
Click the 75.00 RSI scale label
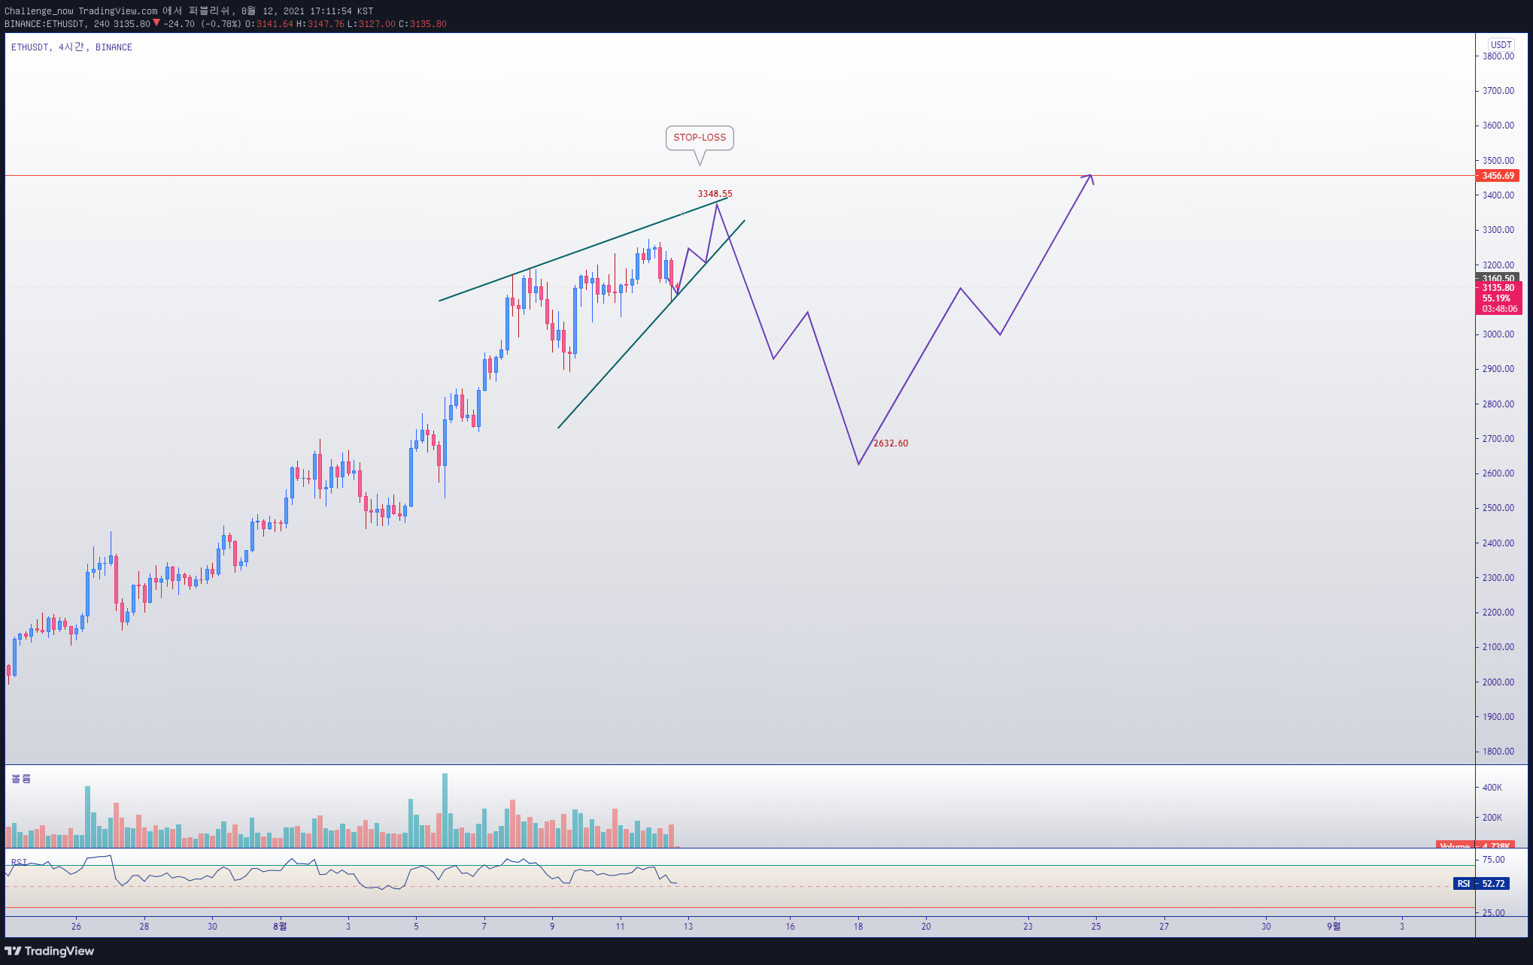1493,860
